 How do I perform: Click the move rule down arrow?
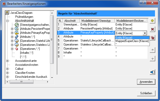152,58
